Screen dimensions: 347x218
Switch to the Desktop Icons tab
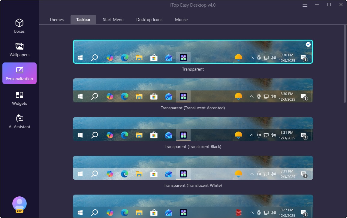149,20
